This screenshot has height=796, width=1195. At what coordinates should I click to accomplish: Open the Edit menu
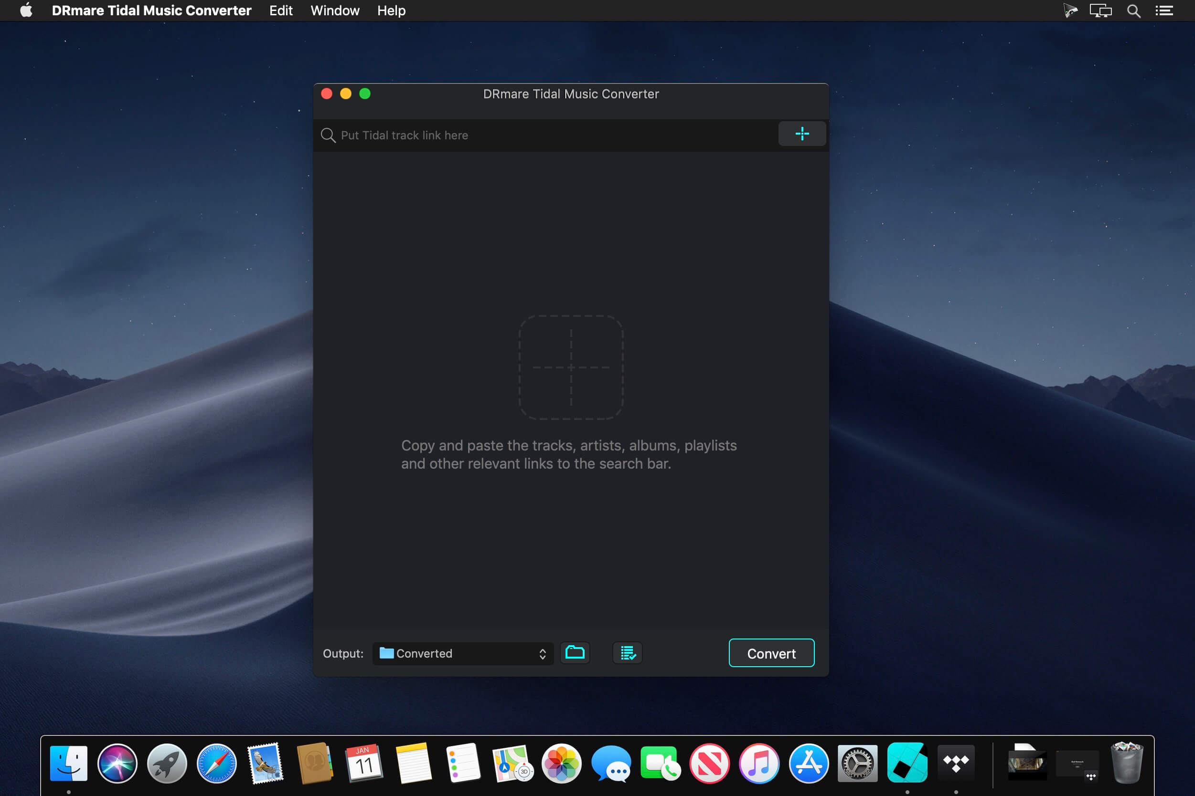coord(280,10)
